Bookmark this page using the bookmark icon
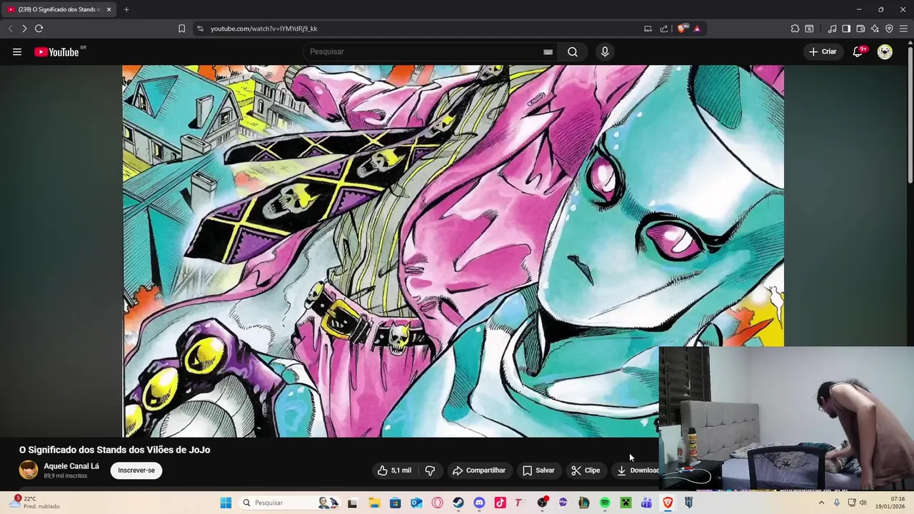 click(x=181, y=29)
